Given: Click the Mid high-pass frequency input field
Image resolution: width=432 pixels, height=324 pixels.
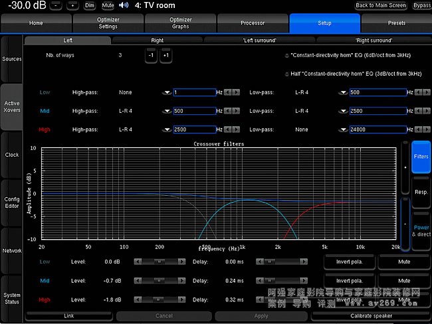Looking at the screenshot, I should [x=194, y=111].
